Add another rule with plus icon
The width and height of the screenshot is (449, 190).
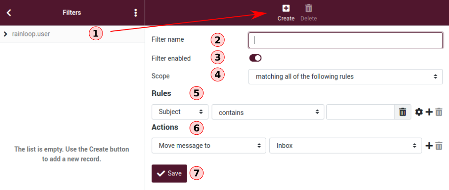[429, 112]
